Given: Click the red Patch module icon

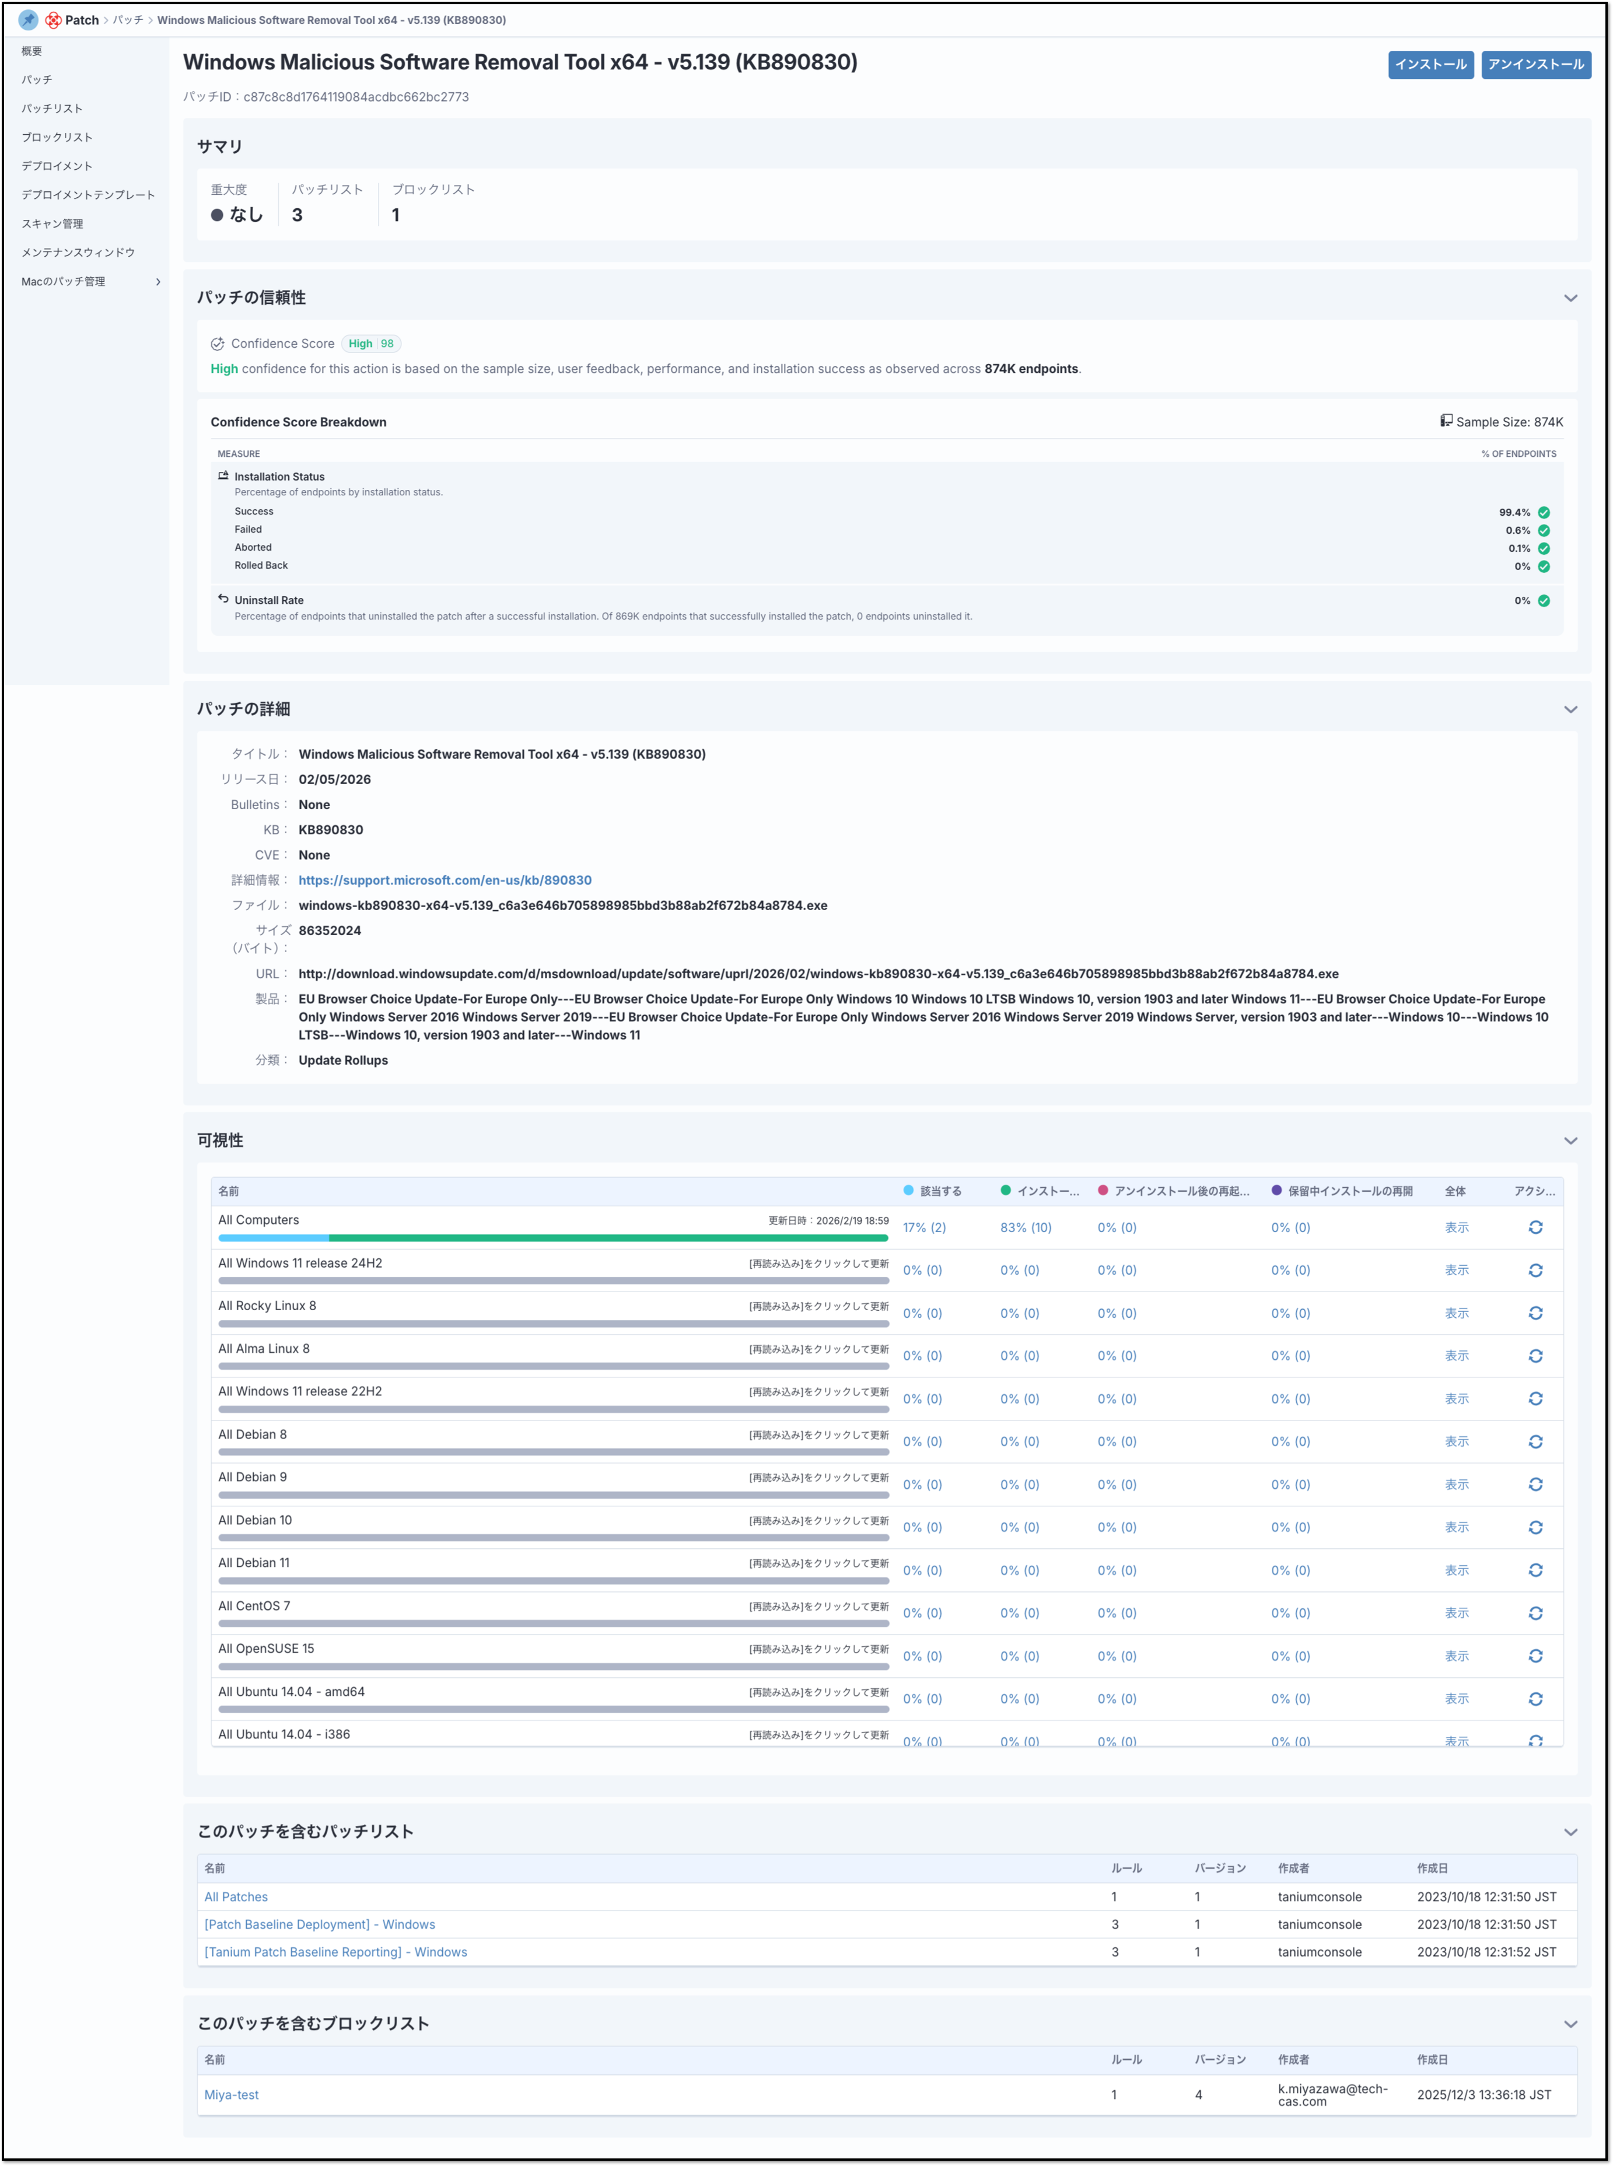Looking at the screenshot, I should click(54, 19).
